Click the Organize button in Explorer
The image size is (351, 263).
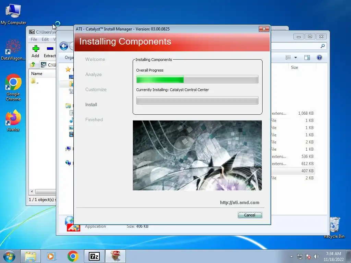point(69,58)
